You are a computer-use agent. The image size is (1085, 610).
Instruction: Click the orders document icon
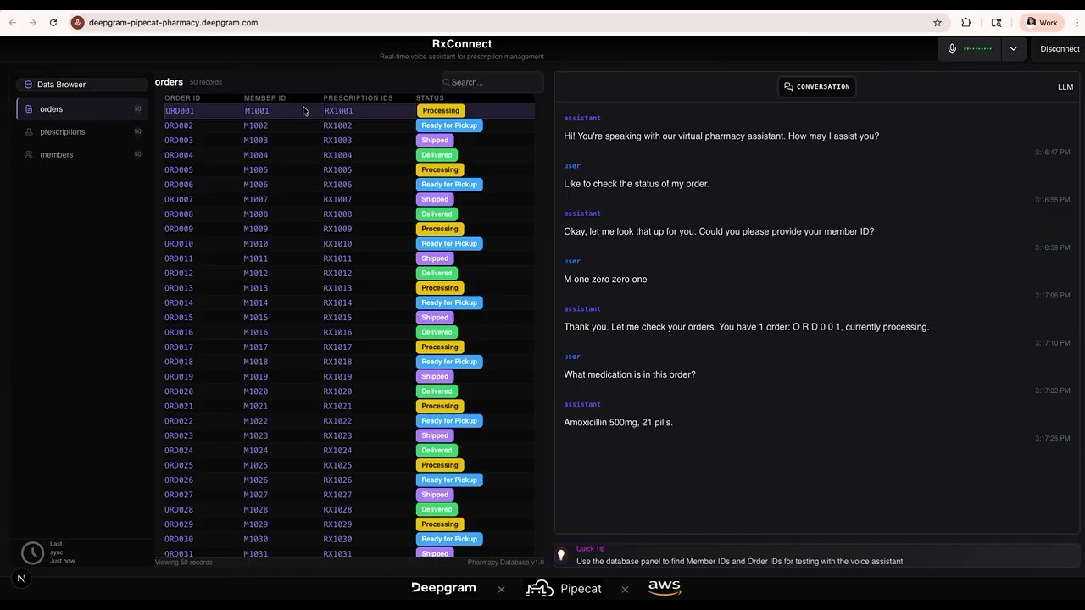[29, 109]
